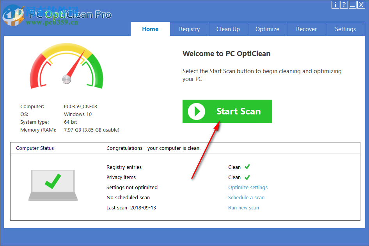Switch to the Optimize tab
The height and width of the screenshot is (246, 369).
267,29
